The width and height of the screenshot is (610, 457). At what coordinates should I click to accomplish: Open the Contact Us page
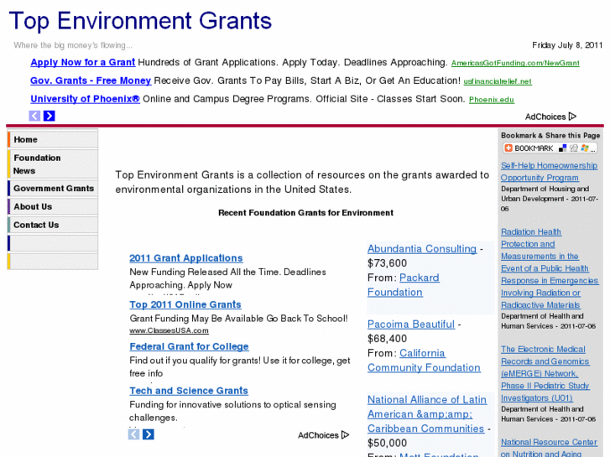(x=53, y=225)
